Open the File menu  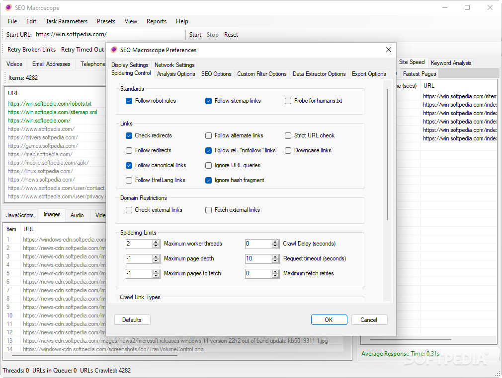12,21
